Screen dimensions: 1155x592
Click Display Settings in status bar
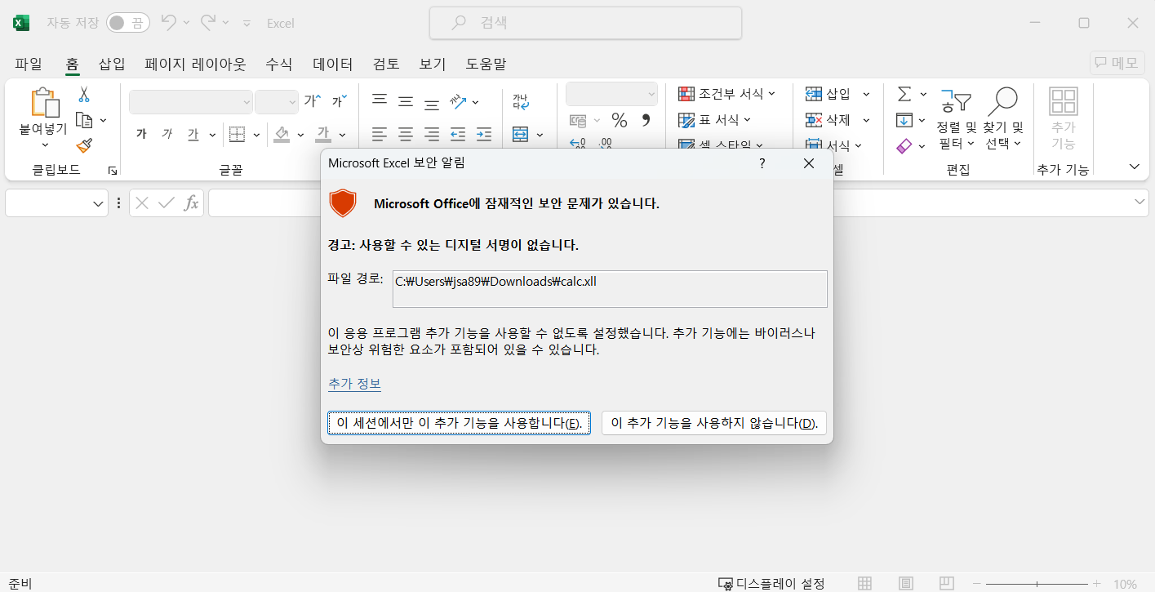click(771, 584)
